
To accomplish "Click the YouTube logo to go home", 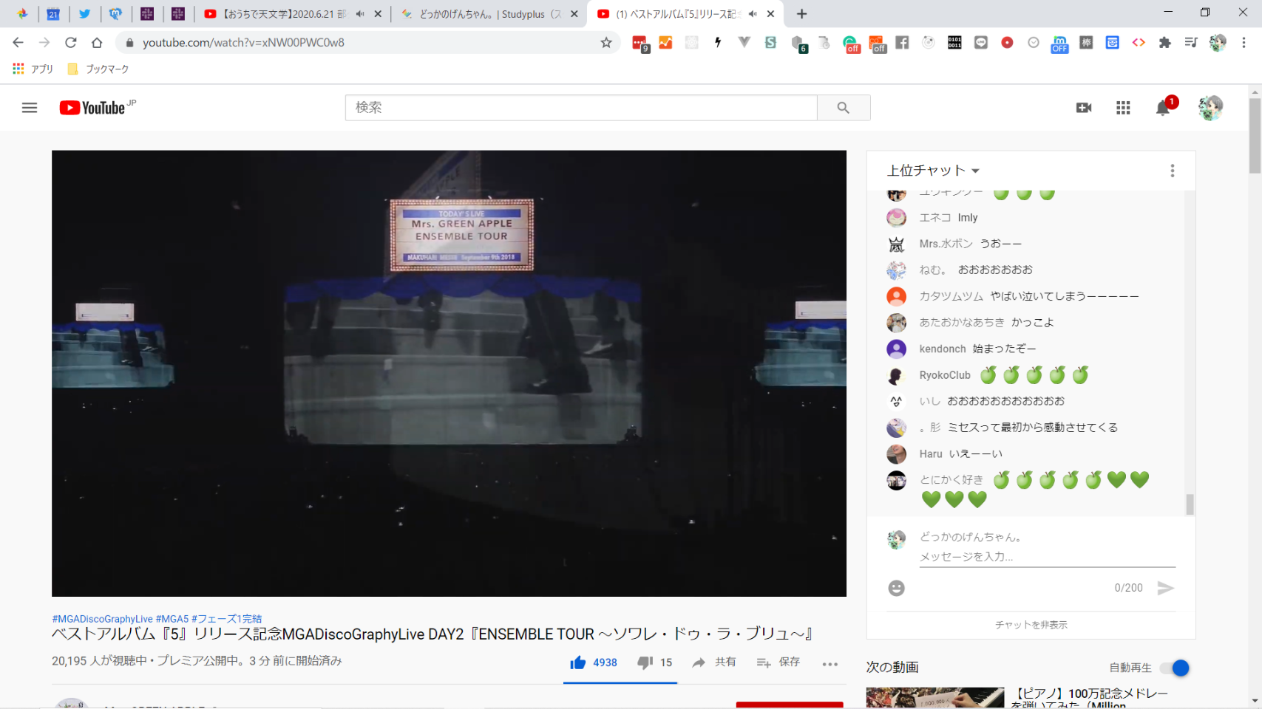I will (93, 108).
